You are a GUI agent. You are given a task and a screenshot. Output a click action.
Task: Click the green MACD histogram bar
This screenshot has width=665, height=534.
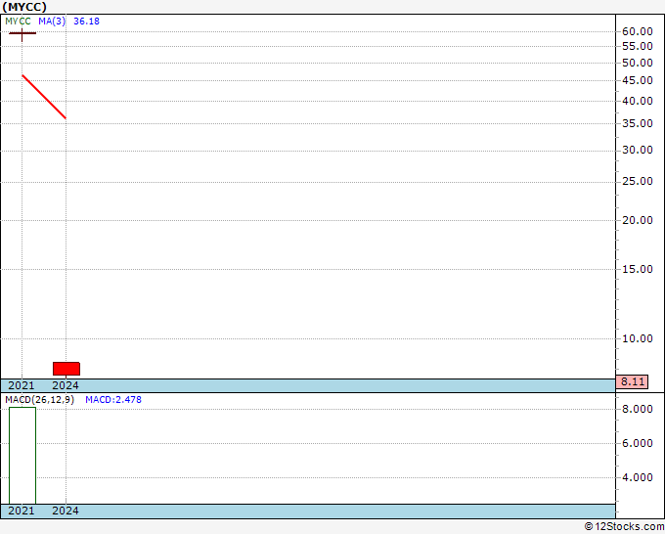click(22, 456)
